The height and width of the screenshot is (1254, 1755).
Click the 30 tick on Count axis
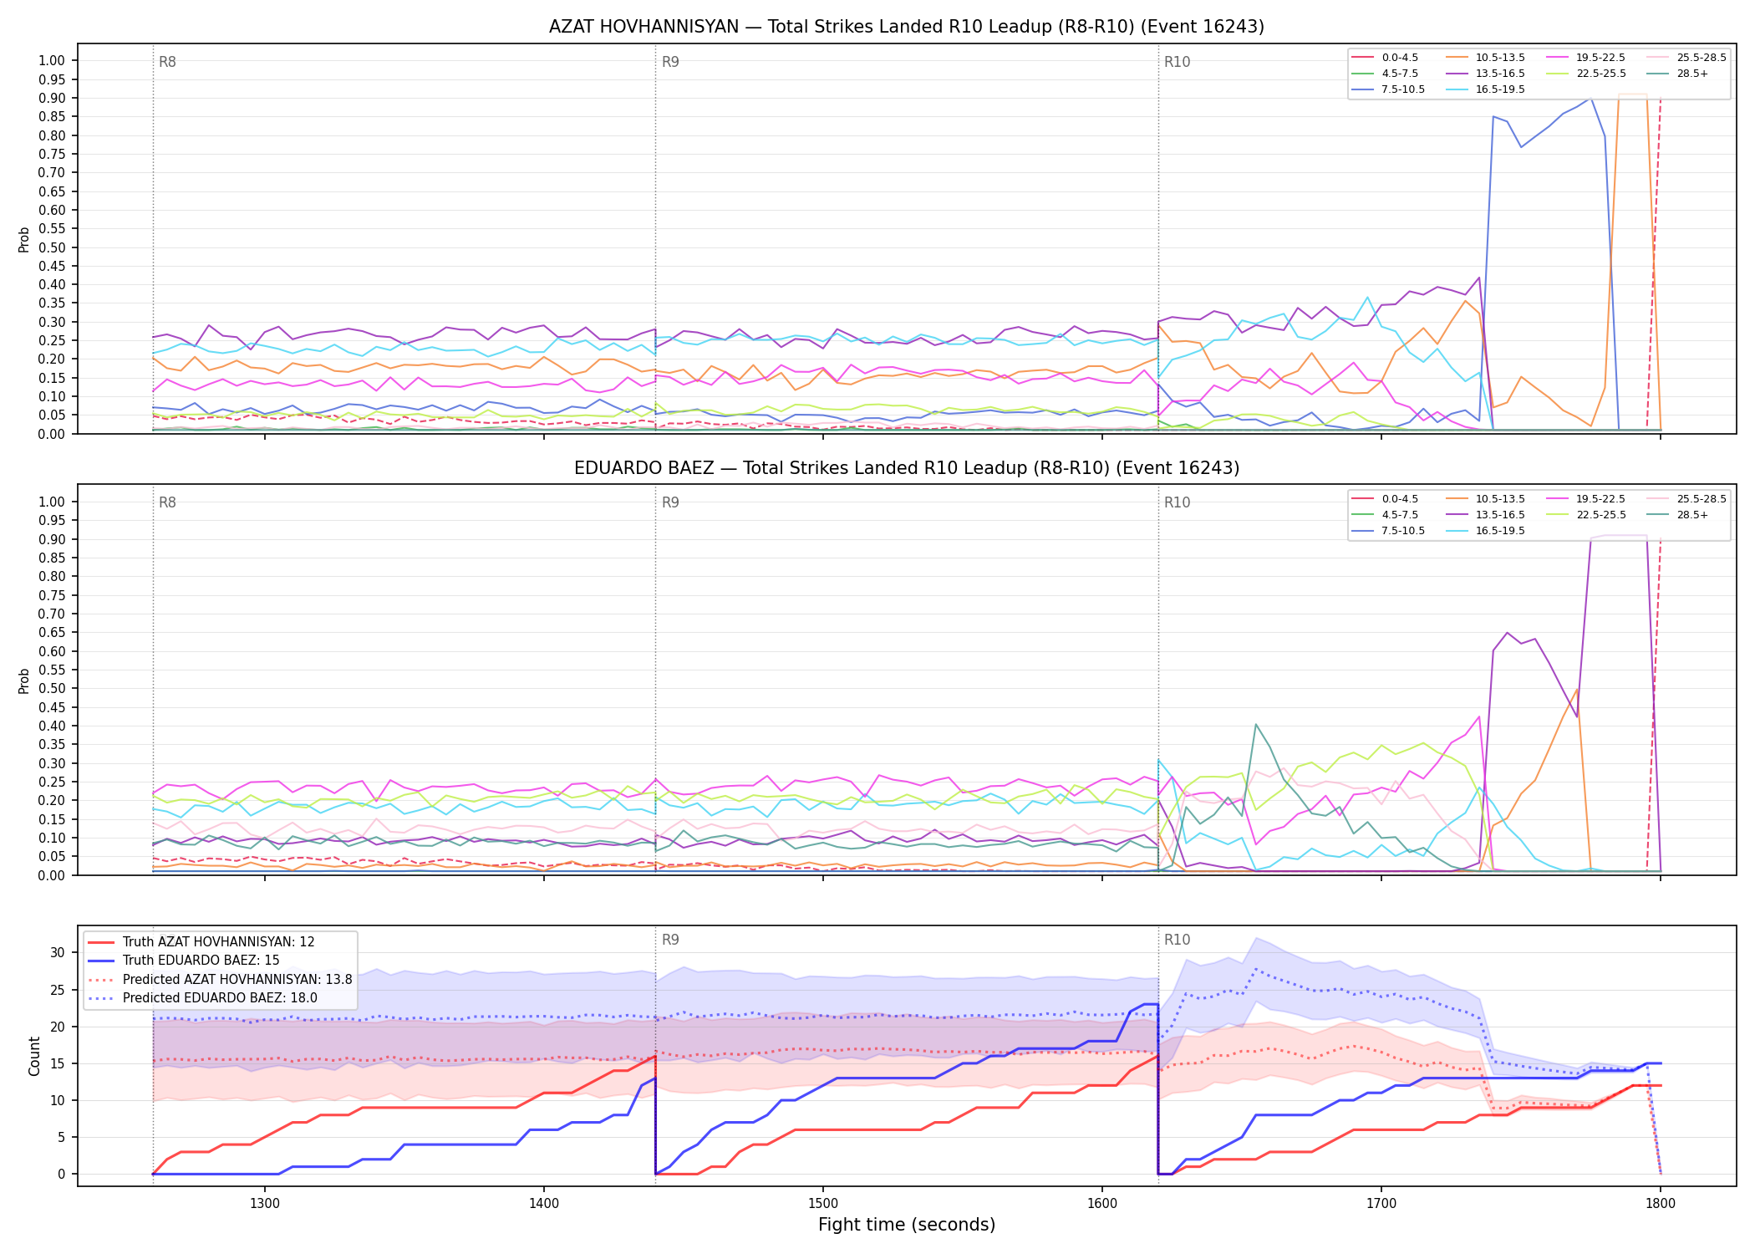click(x=58, y=952)
